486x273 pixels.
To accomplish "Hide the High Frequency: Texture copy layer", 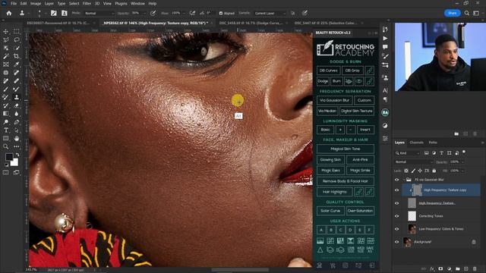I will (x=397, y=190).
